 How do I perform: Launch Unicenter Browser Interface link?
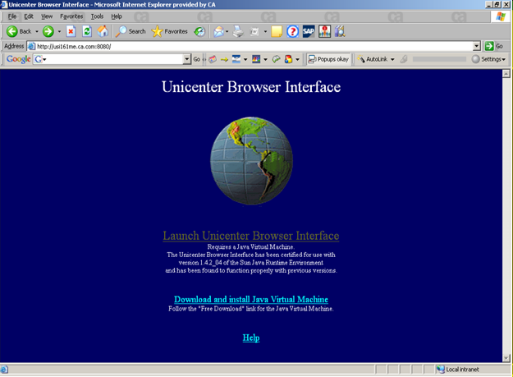251,236
